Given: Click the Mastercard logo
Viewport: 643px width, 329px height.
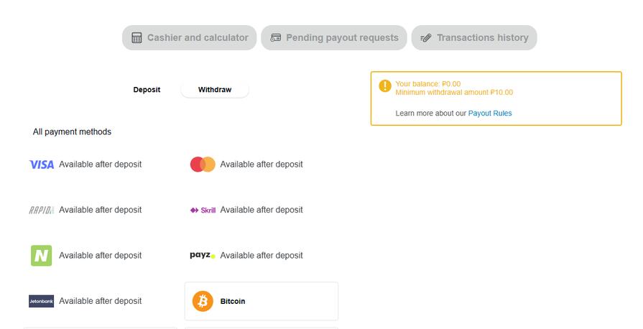Looking at the screenshot, I should pos(203,164).
